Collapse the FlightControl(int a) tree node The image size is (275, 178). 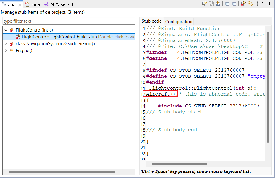coord(6,30)
